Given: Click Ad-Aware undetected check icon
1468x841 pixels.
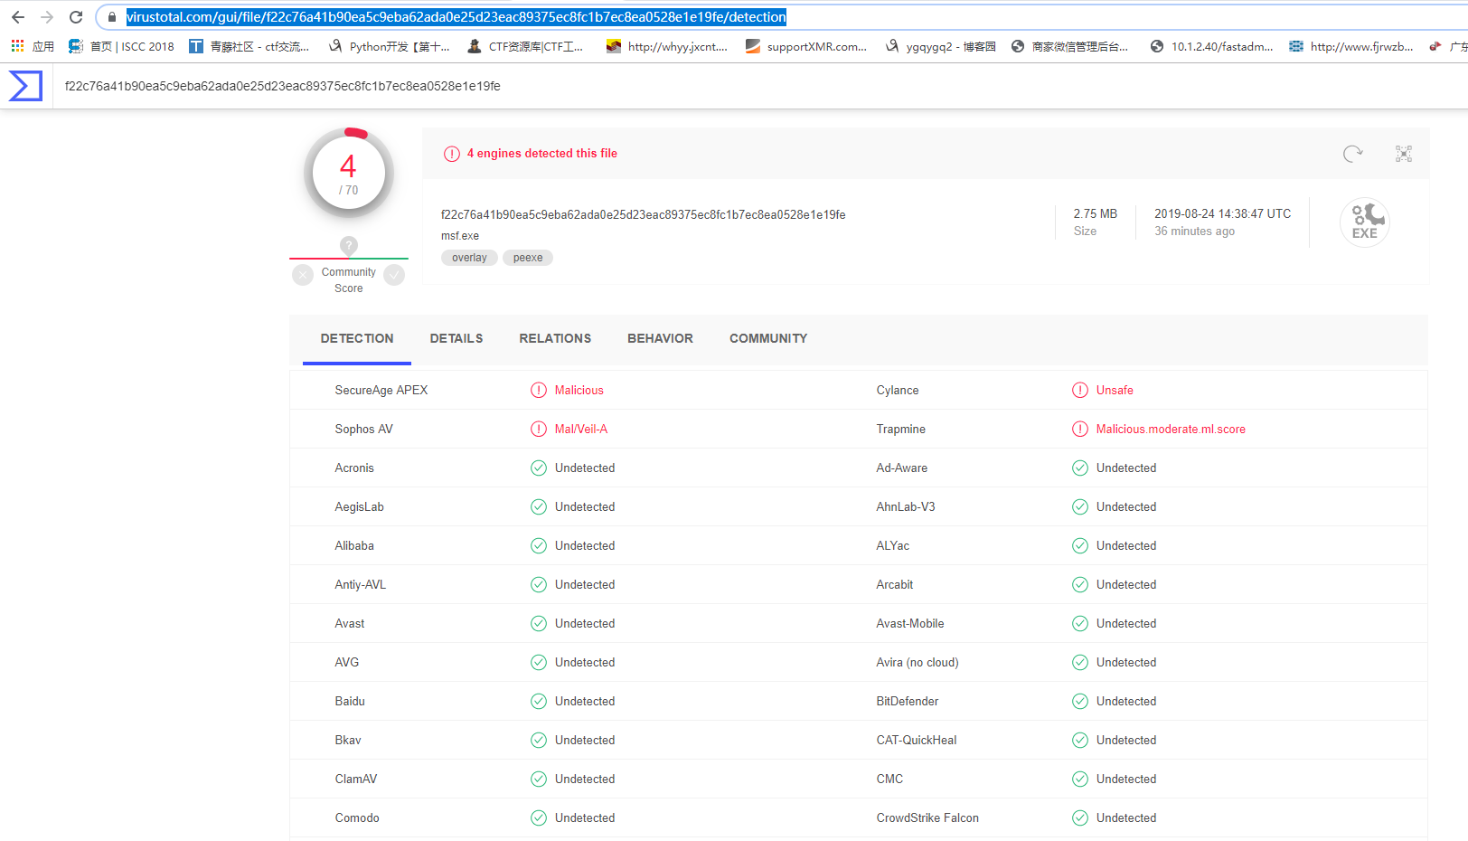Looking at the screenshot, I should click(1080, 468).
